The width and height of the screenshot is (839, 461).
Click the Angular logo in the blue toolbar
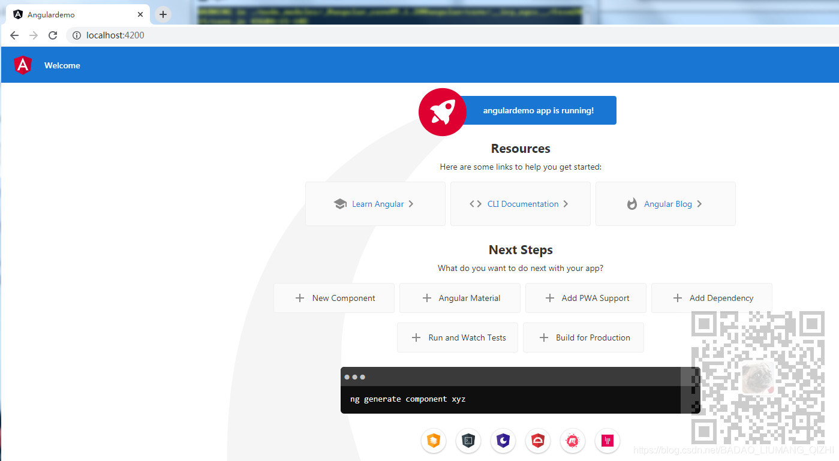click(23, 65)
